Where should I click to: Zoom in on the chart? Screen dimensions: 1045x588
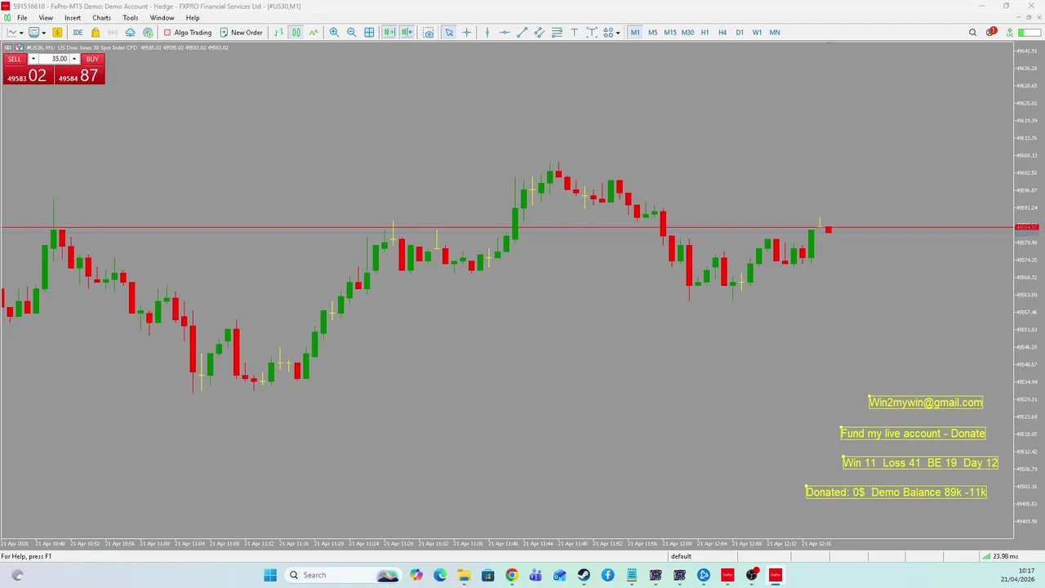334,33
